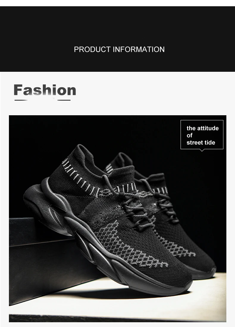Click the Fashion title text

point(45,90)
